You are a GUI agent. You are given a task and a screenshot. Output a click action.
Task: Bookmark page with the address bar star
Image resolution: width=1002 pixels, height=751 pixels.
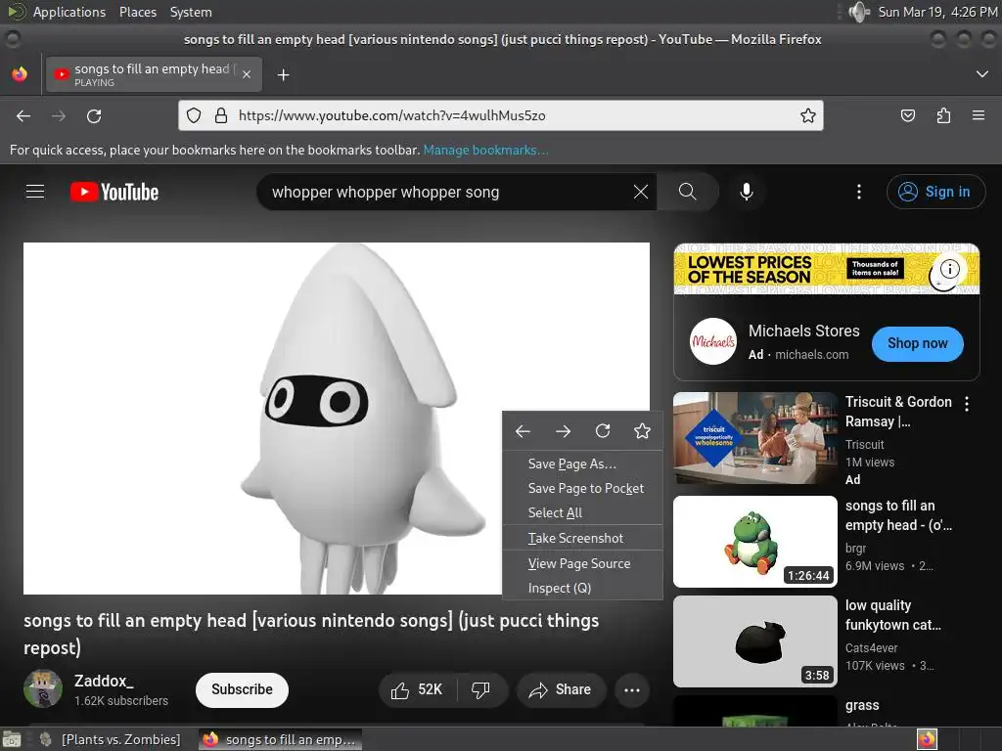[x=807, y=115]
